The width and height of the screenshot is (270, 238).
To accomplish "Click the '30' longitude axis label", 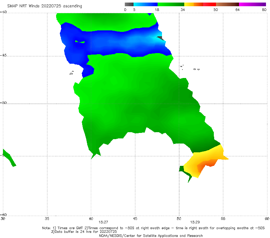I will (x=3, y=219).
